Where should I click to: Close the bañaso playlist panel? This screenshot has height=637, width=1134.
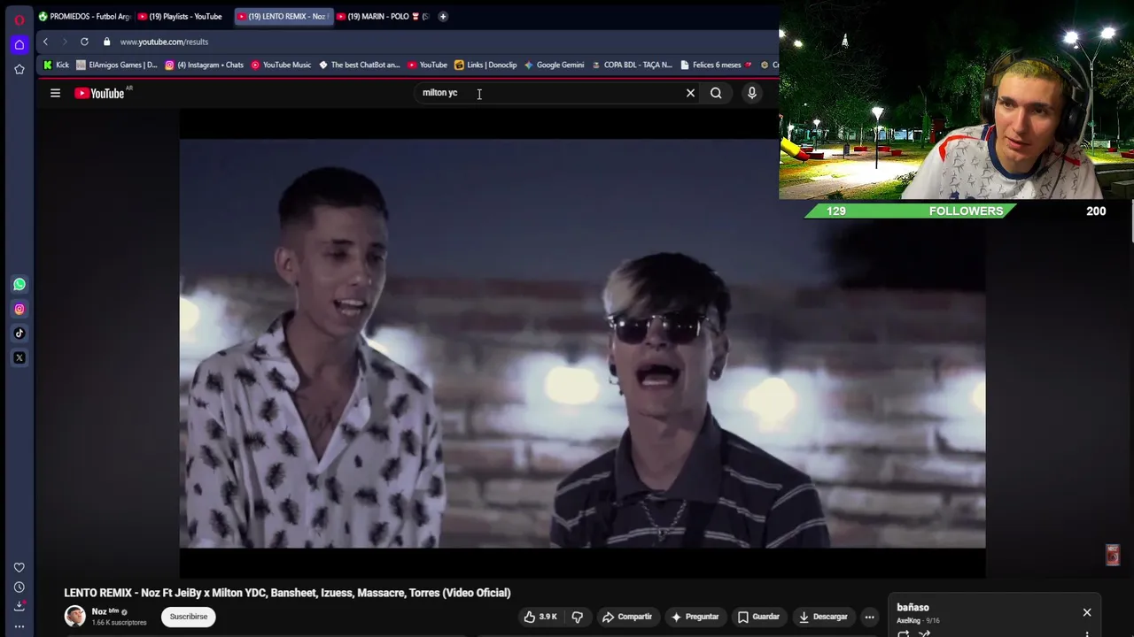point(1087,612)
